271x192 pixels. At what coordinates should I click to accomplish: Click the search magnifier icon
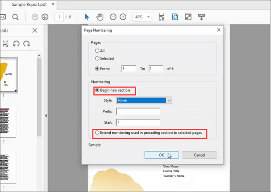coord(15,17)
